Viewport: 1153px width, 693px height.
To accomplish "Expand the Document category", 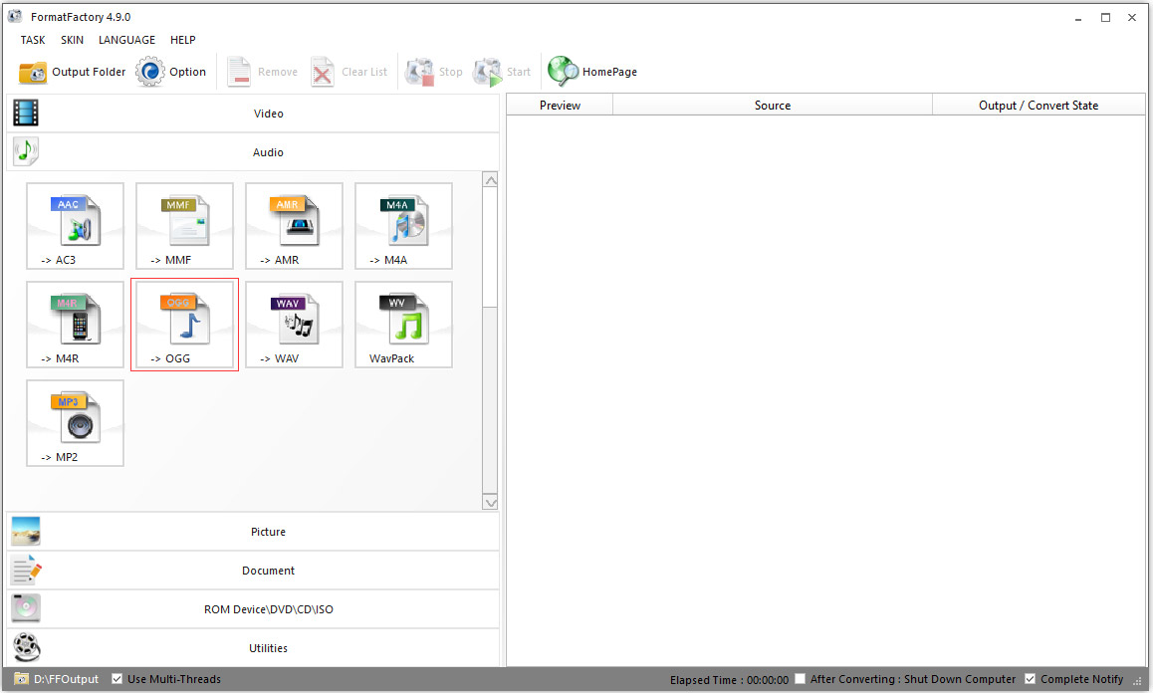I will [x=253, y=571].
